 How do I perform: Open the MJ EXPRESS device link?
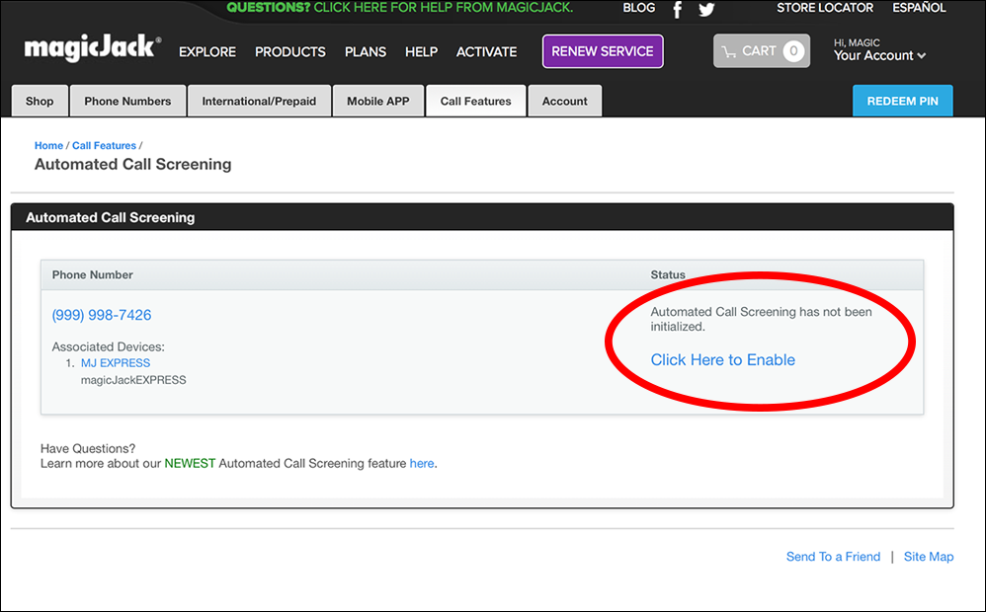[x=115, y=362]
